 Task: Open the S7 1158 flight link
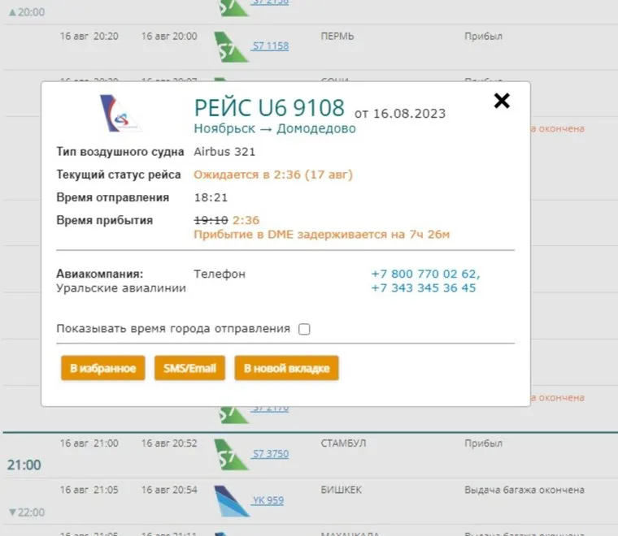click(x=271, y=46)
